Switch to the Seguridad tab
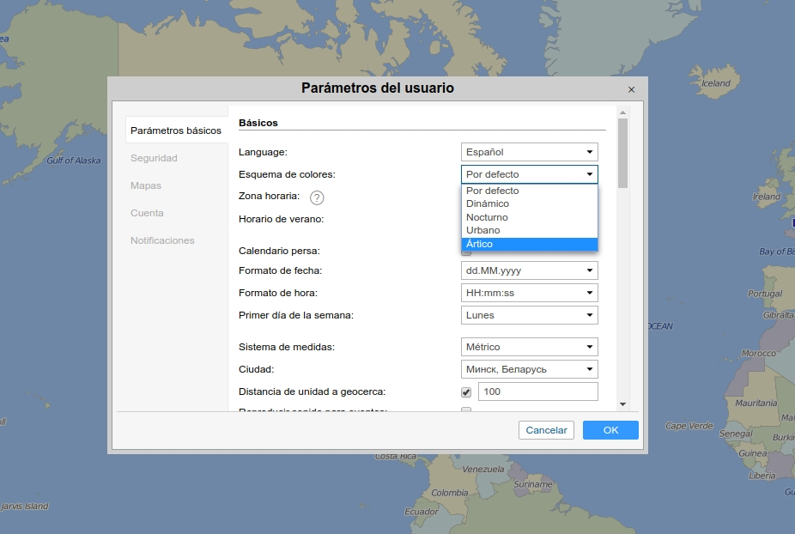Viewport: 795px width, 534px height. (x=155, y=158)
